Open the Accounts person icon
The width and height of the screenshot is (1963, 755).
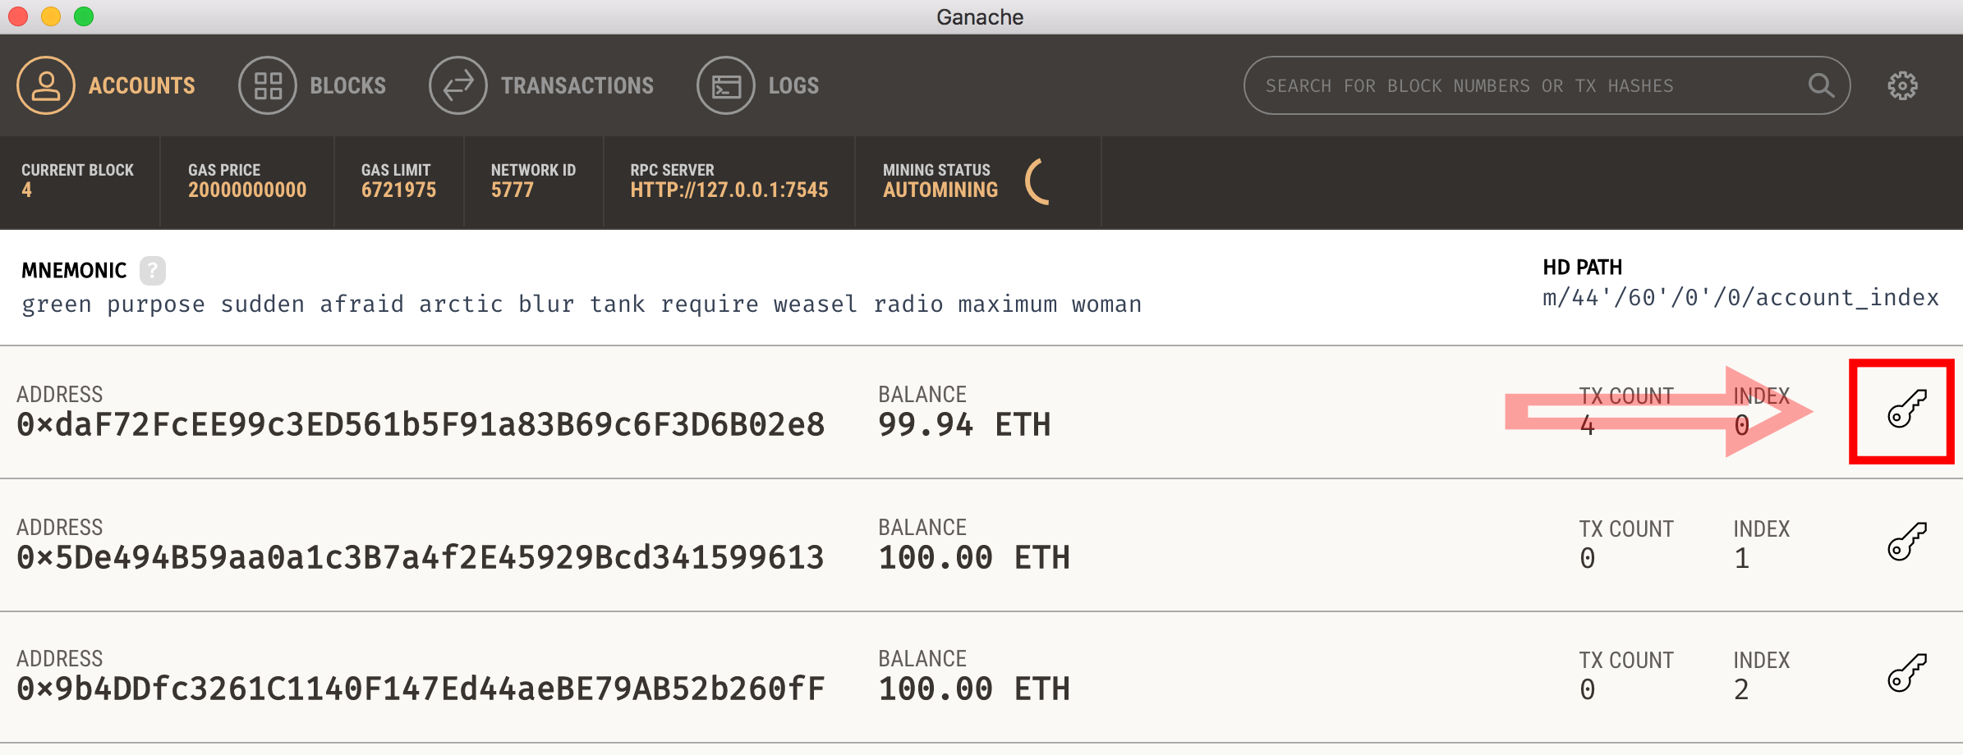[46, 85]
